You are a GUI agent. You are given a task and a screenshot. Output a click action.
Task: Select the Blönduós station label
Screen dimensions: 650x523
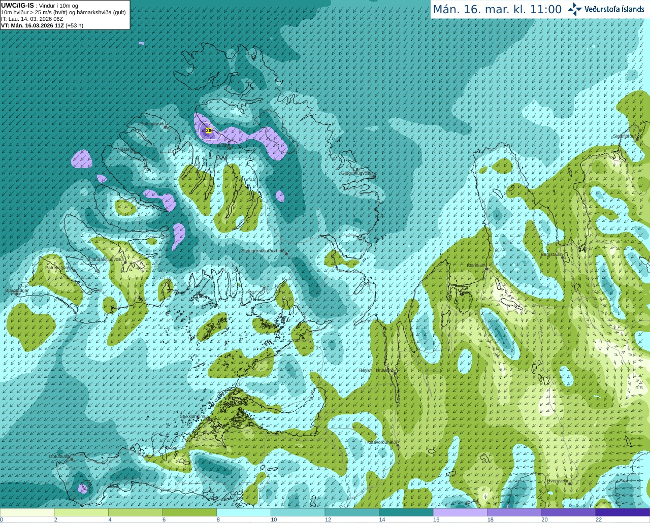click(476, 266)
